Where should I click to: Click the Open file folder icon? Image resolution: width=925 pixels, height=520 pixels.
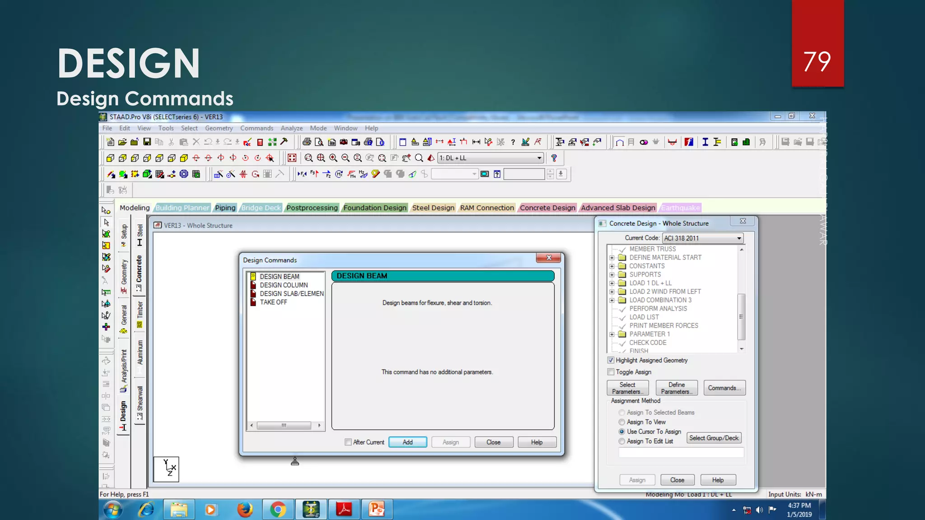coord(122,142)
